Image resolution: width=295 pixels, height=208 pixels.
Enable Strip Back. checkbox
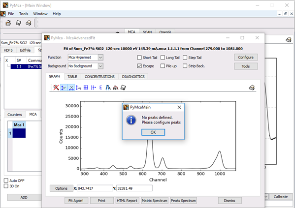185,66
